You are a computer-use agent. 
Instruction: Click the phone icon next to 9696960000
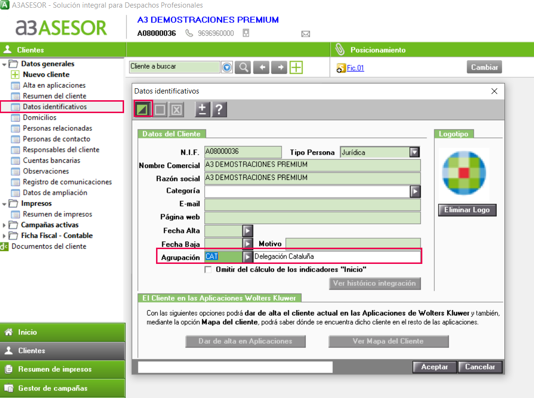(189, 33)
